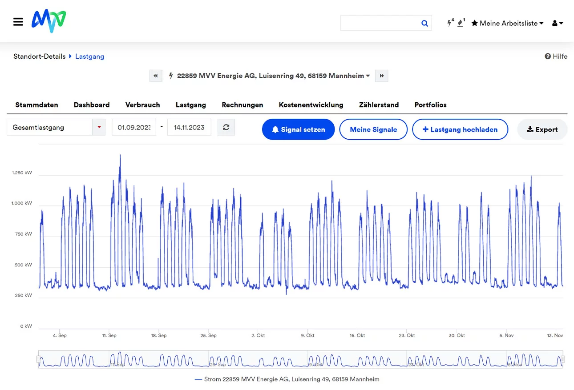Viewport: 574px width, 390px height.
Task: Click the highest load peak near 11. Sep
Action: click(x=120, y=156)
